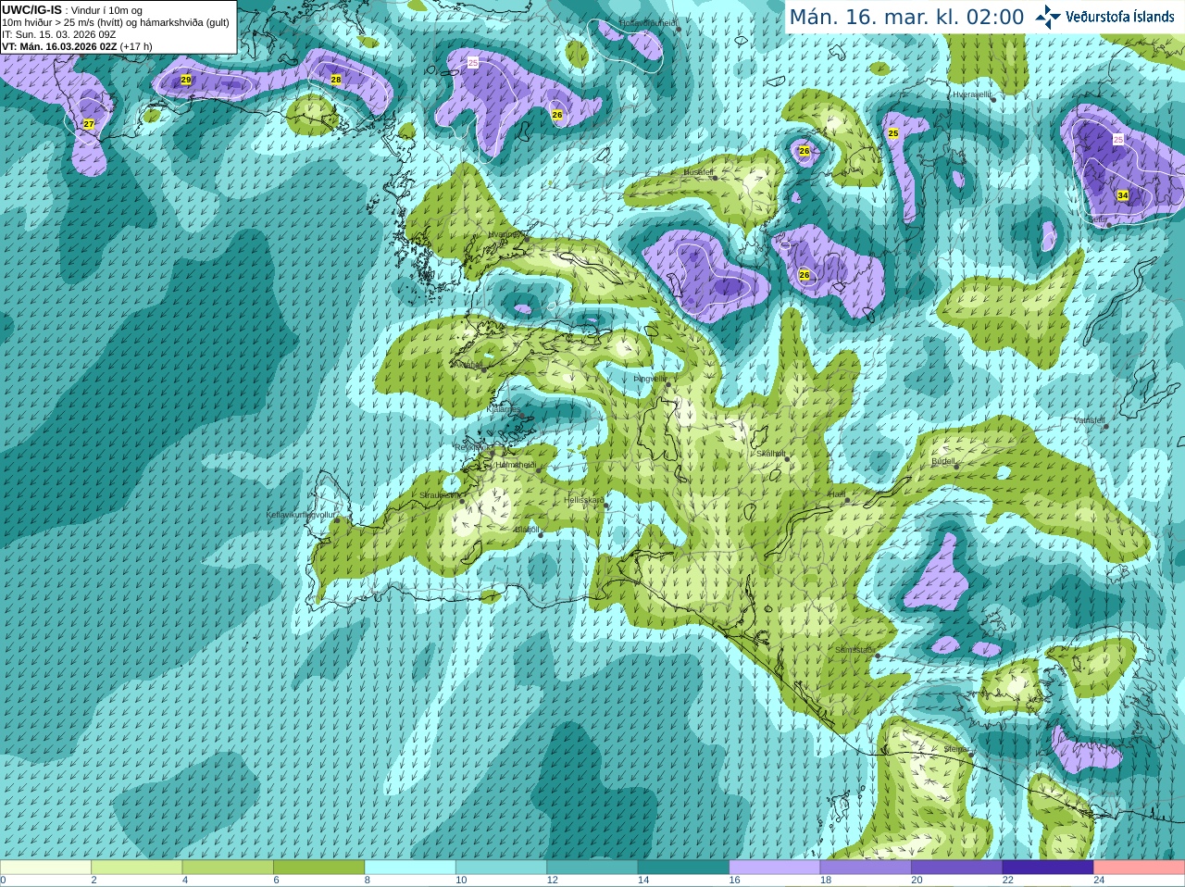
Task: Pick the dark indigo 22–24 m/s legend swatch
Action: (1048, 868)
